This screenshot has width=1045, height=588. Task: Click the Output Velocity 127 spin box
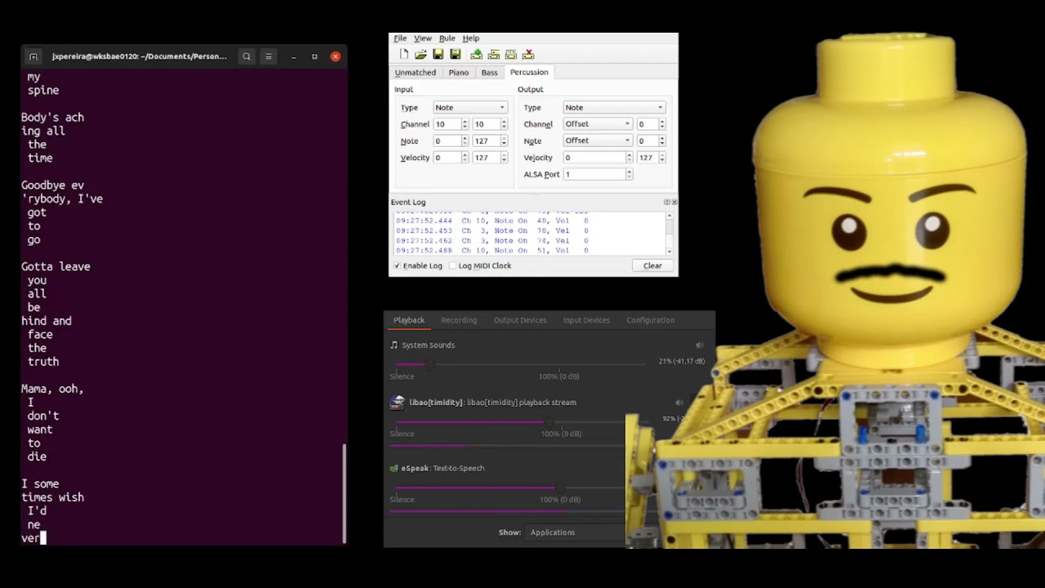click(x=651, y=158)
